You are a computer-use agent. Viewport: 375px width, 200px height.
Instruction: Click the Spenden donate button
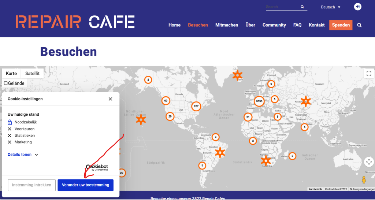(341, 25)
